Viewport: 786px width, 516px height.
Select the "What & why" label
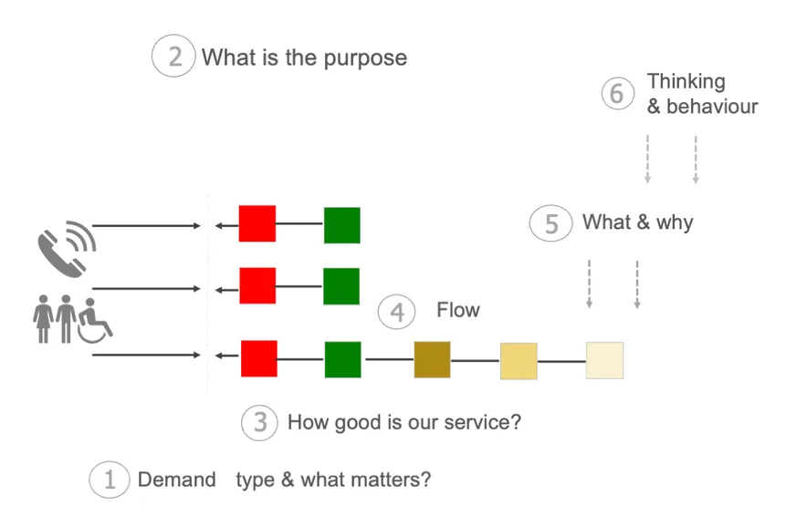(x=637, y=222)
